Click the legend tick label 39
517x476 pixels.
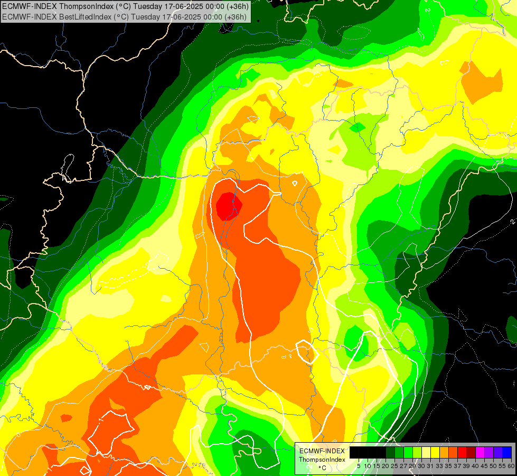click(466, 466)
